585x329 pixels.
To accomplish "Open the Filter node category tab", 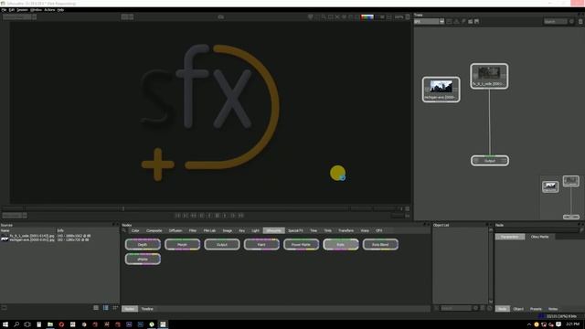I will click(193, 230).
